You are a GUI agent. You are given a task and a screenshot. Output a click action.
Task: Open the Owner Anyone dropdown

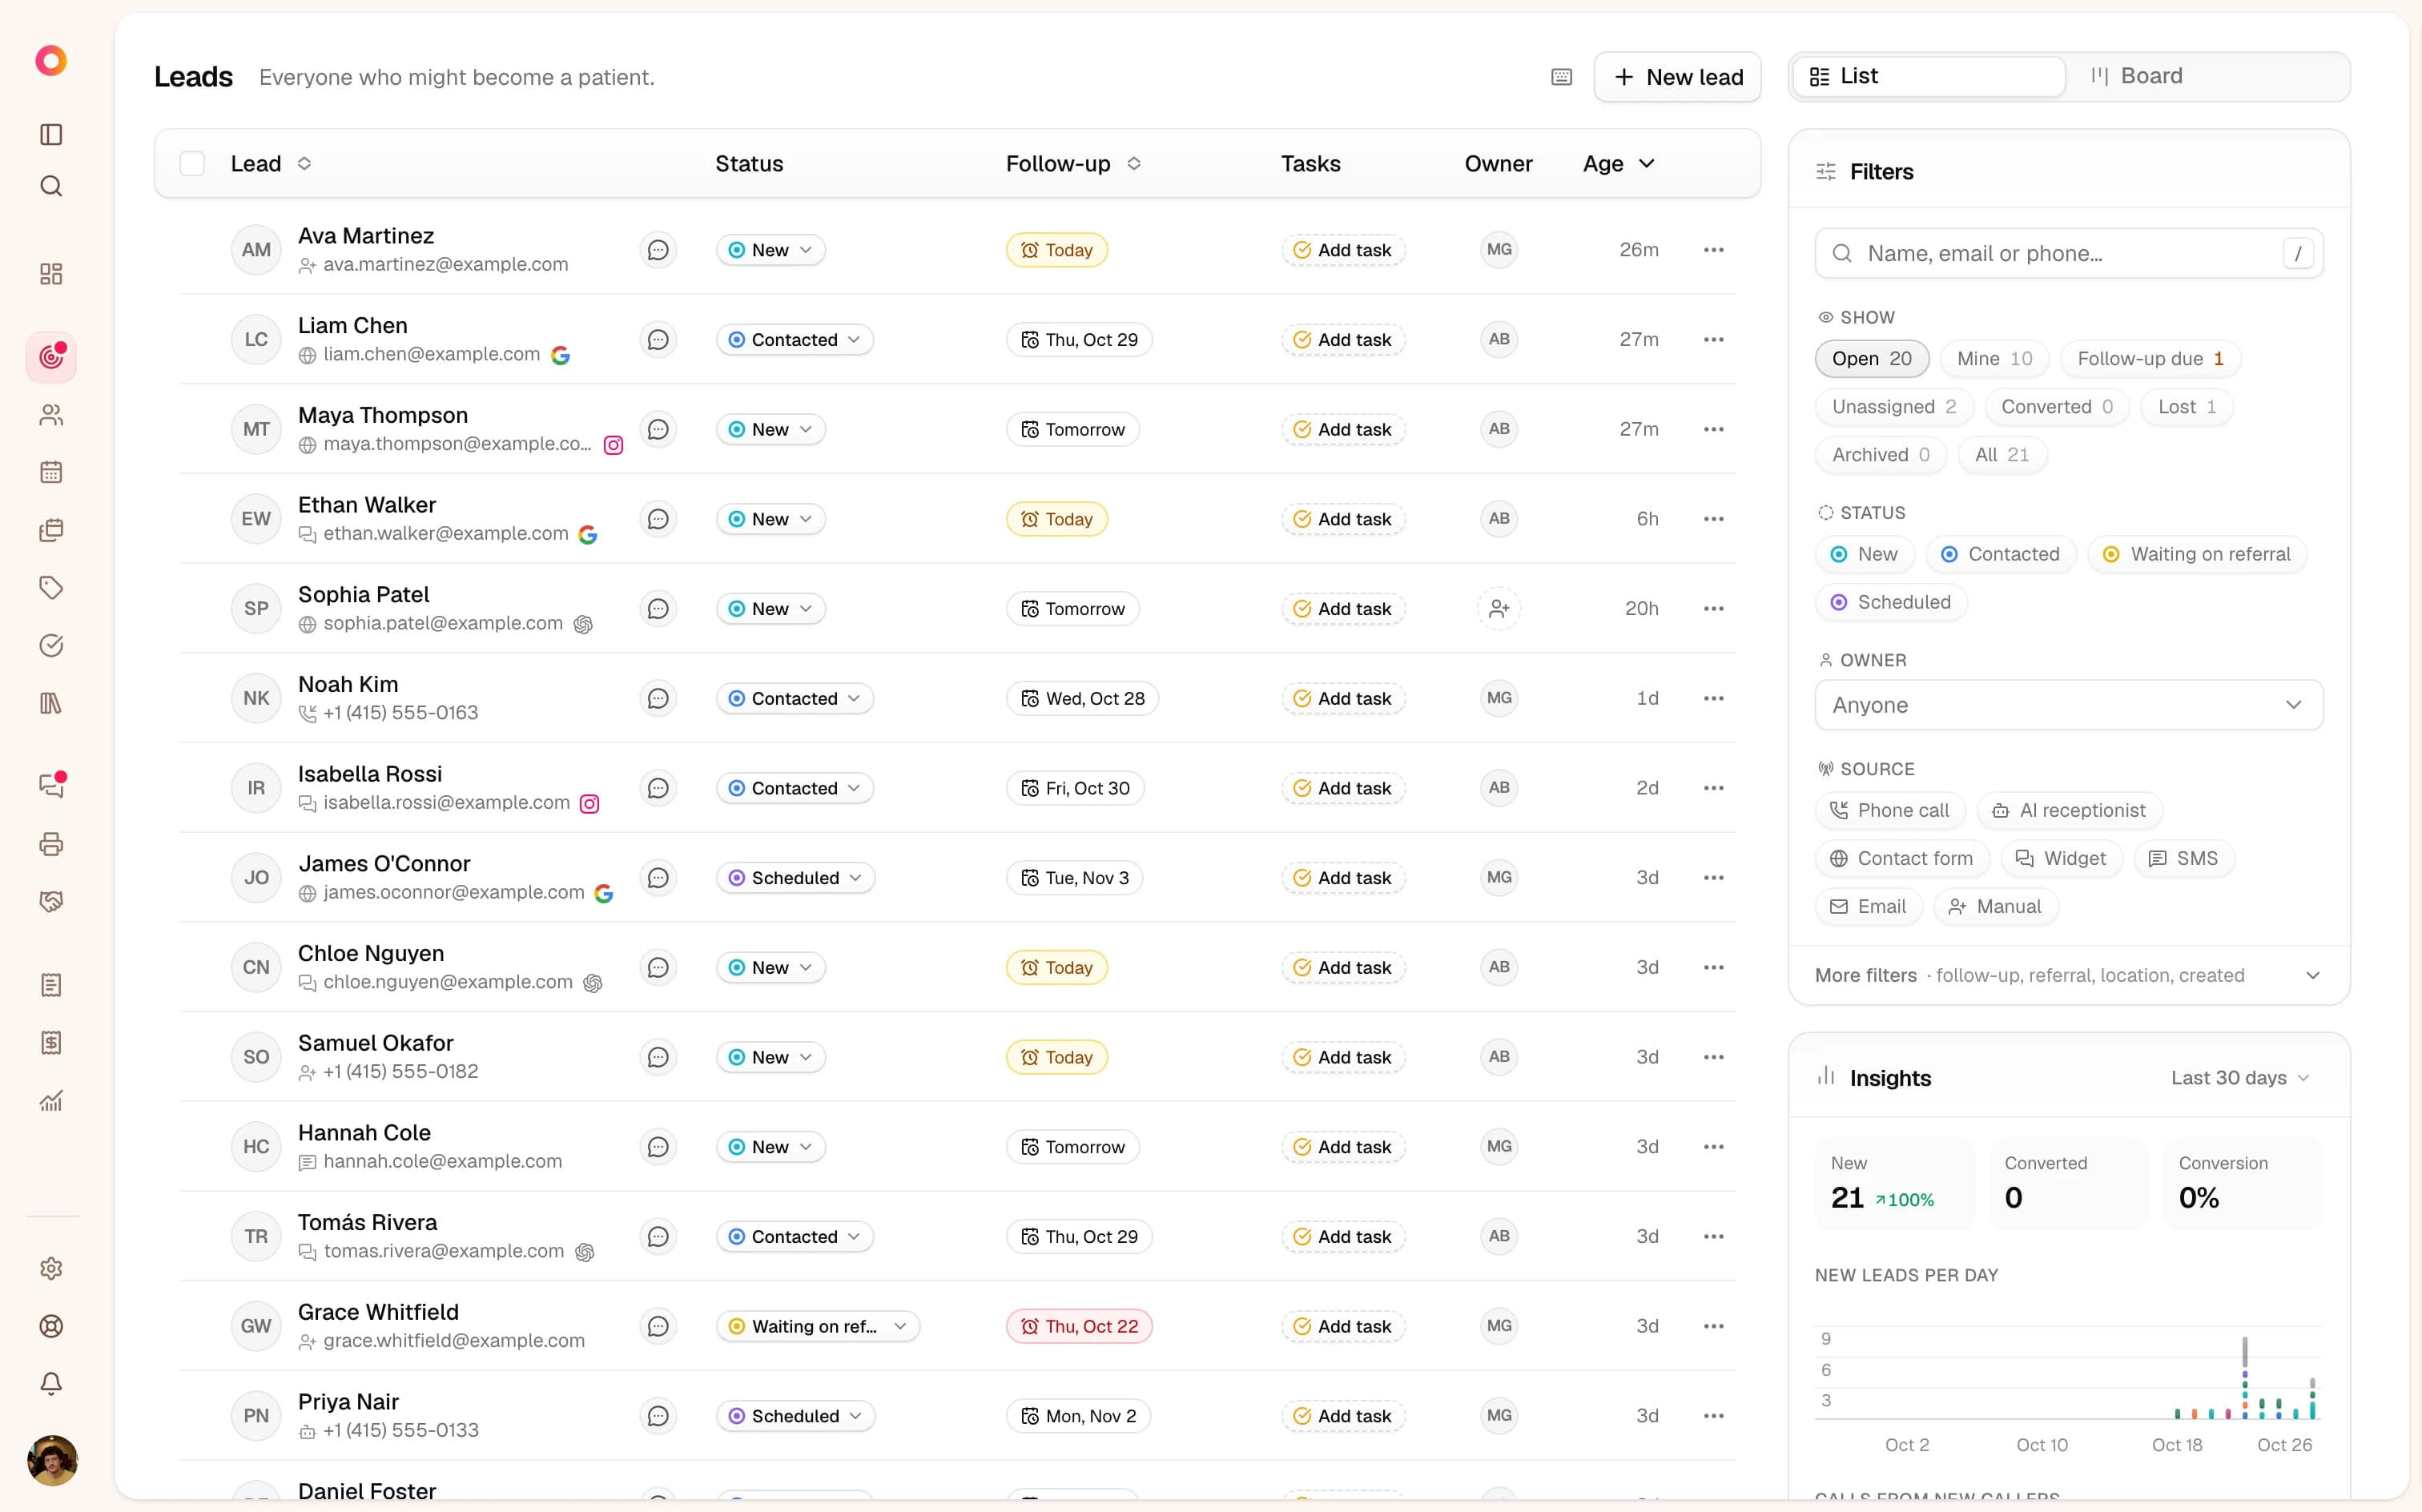click(x=2068, y=705)
